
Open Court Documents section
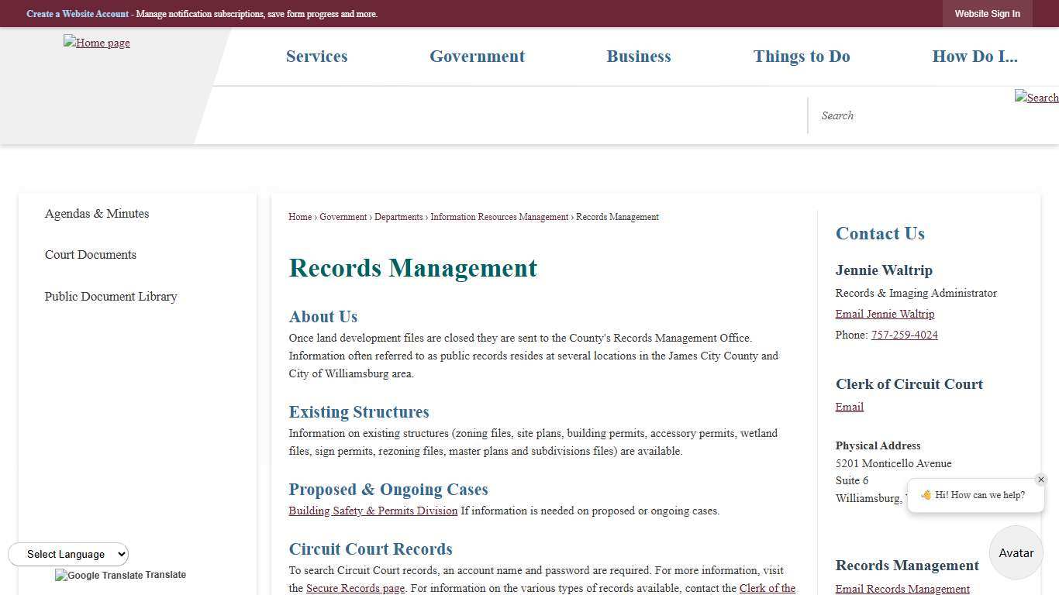pyautogui.click(x=90, y=255)
